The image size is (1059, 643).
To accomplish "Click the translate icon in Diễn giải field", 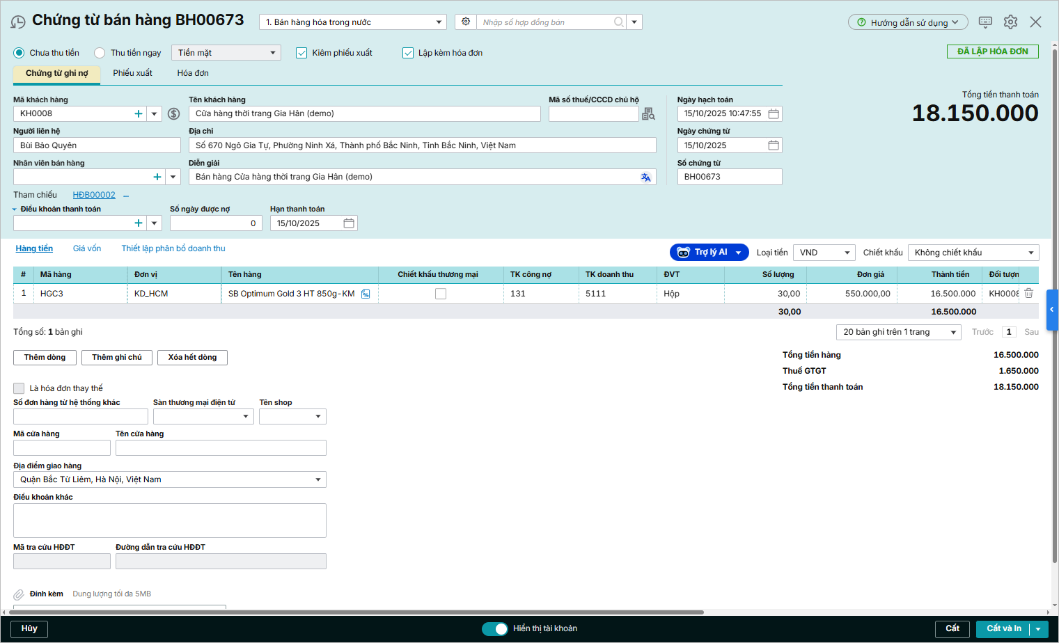I will click(645, 177).
